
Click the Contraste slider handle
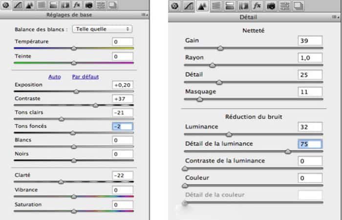coord(95,106)
